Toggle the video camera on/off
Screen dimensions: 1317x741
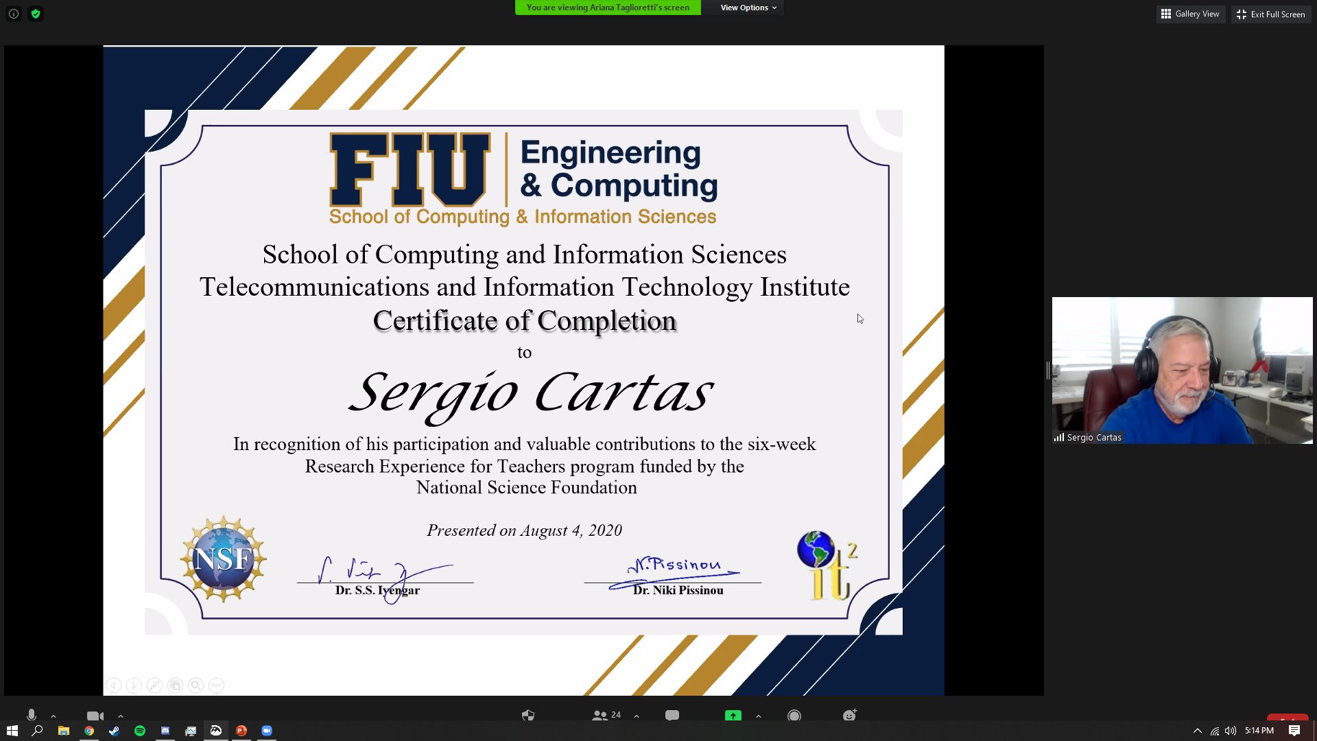point(95,716)
